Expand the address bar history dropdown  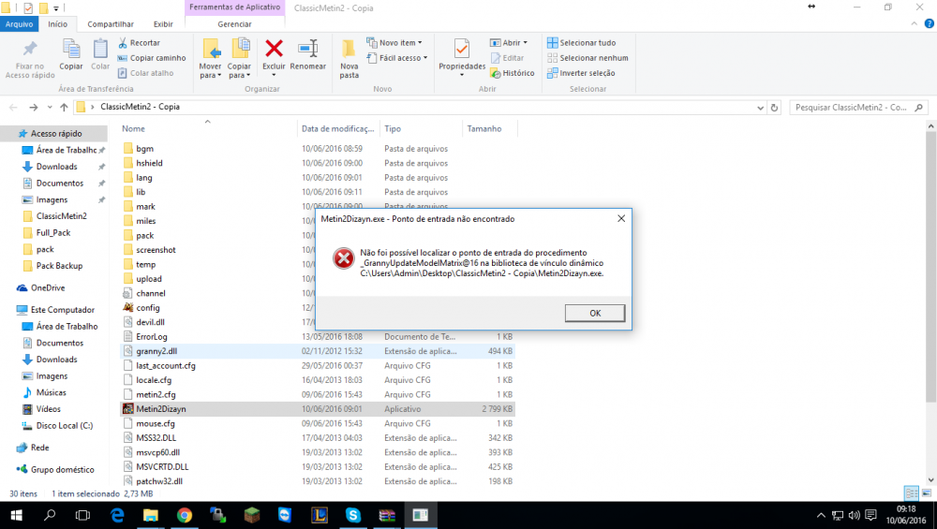pos(760,108)
